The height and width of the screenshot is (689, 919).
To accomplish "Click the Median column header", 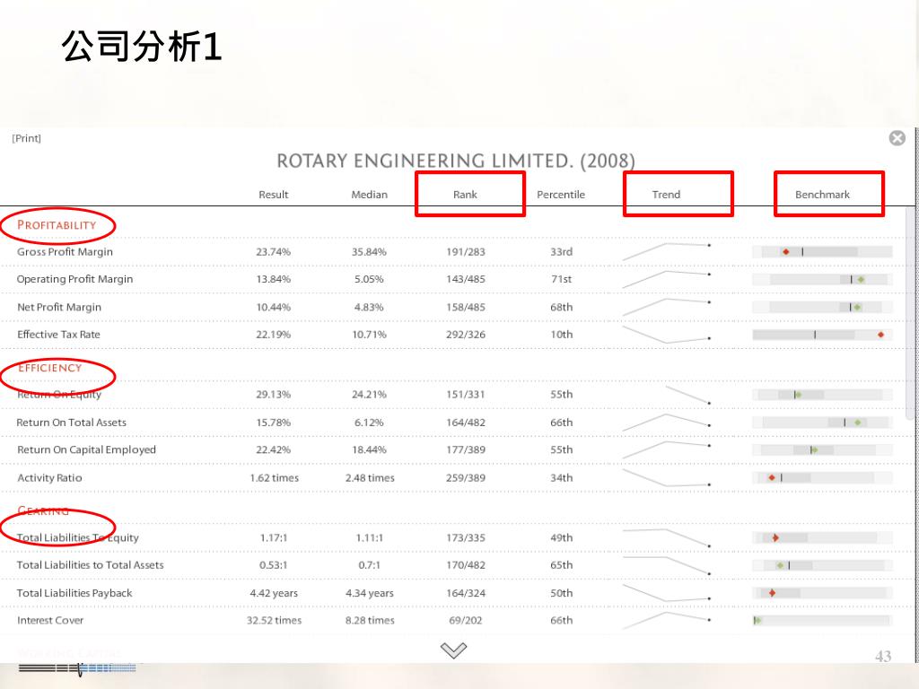I will pyautogui.click(x=369, y=195).
